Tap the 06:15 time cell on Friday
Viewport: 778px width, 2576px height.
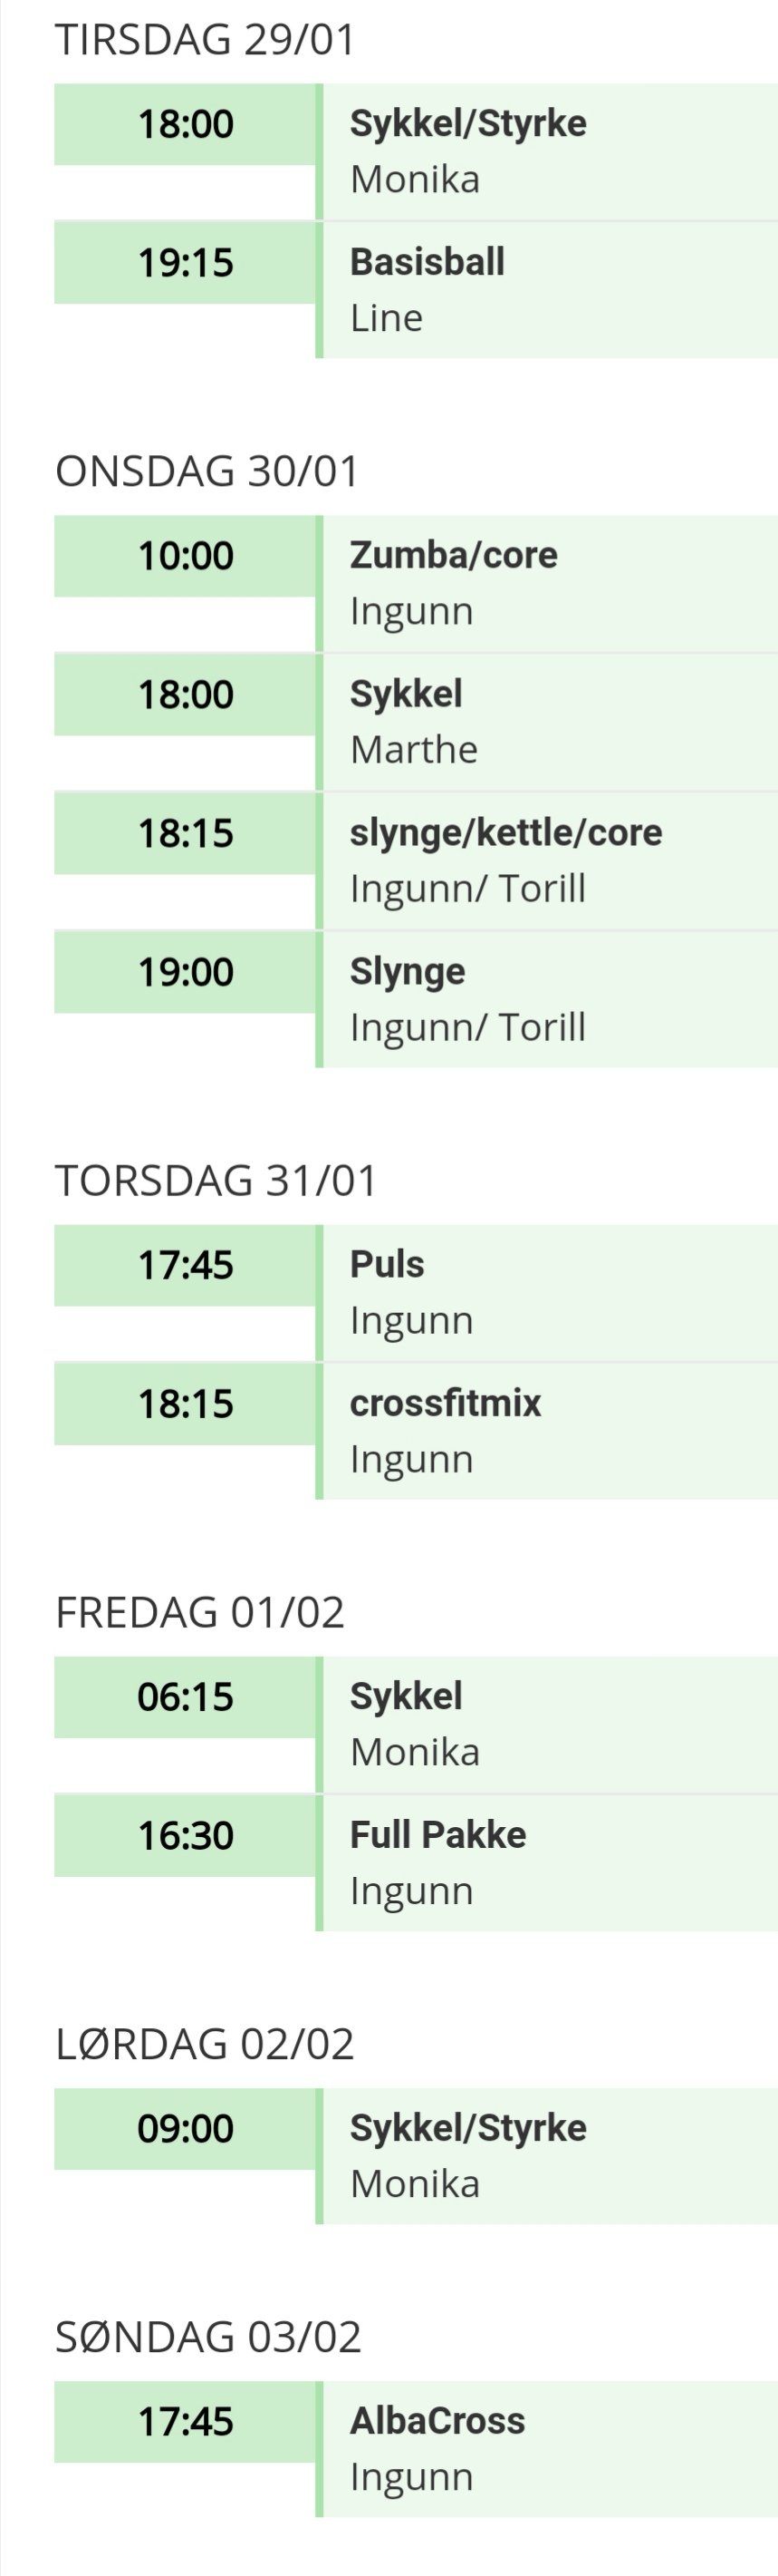186,1697
